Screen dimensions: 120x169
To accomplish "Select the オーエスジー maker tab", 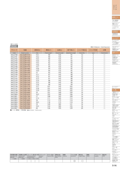I will pos(116,87).
